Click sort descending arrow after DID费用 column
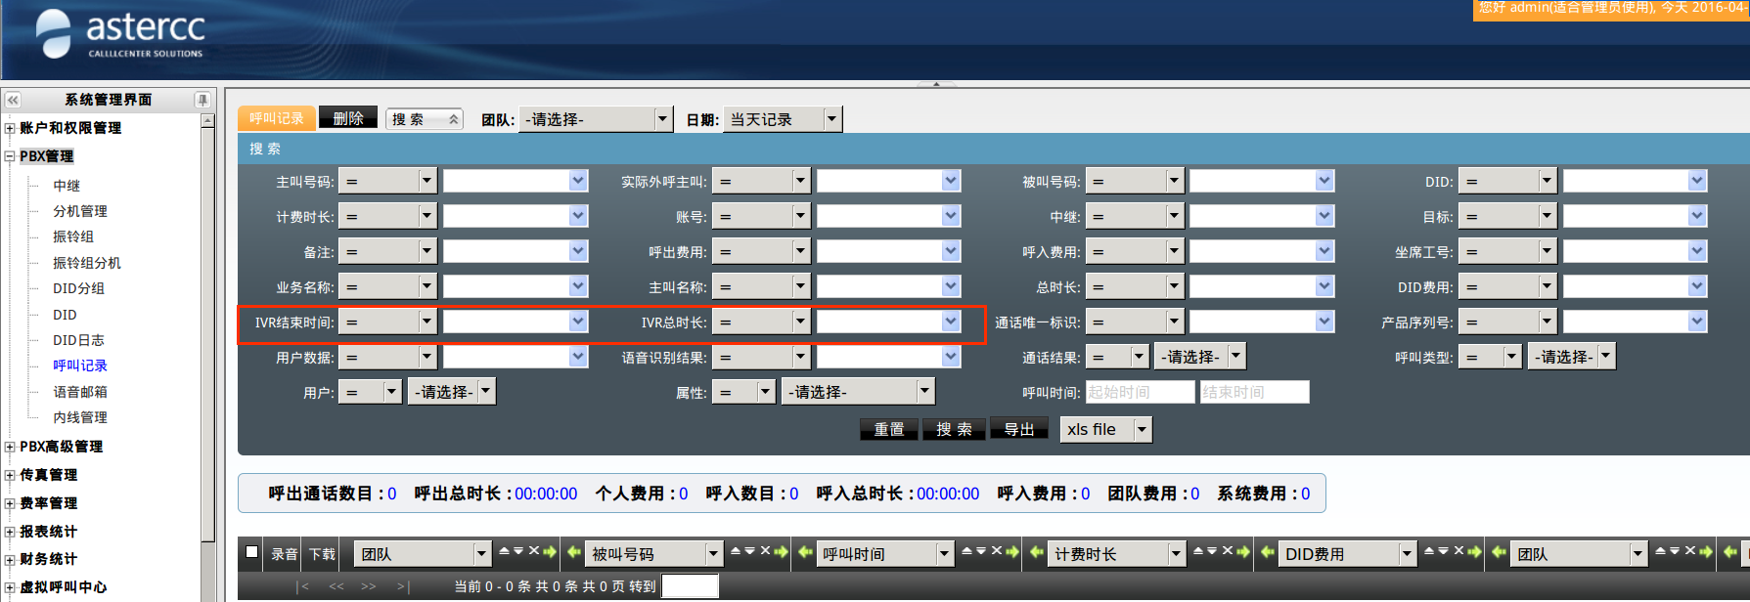 coord(1443,551)
